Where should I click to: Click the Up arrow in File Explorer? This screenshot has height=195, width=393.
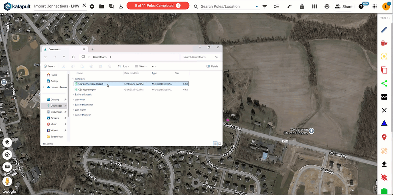64,57
